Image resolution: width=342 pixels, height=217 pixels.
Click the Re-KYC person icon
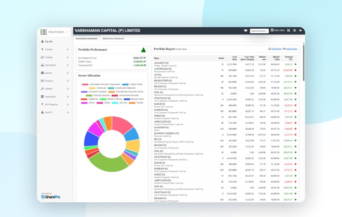(42, 112)
